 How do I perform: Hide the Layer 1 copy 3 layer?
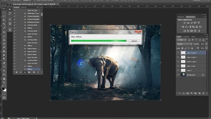(x=178, y=57)
